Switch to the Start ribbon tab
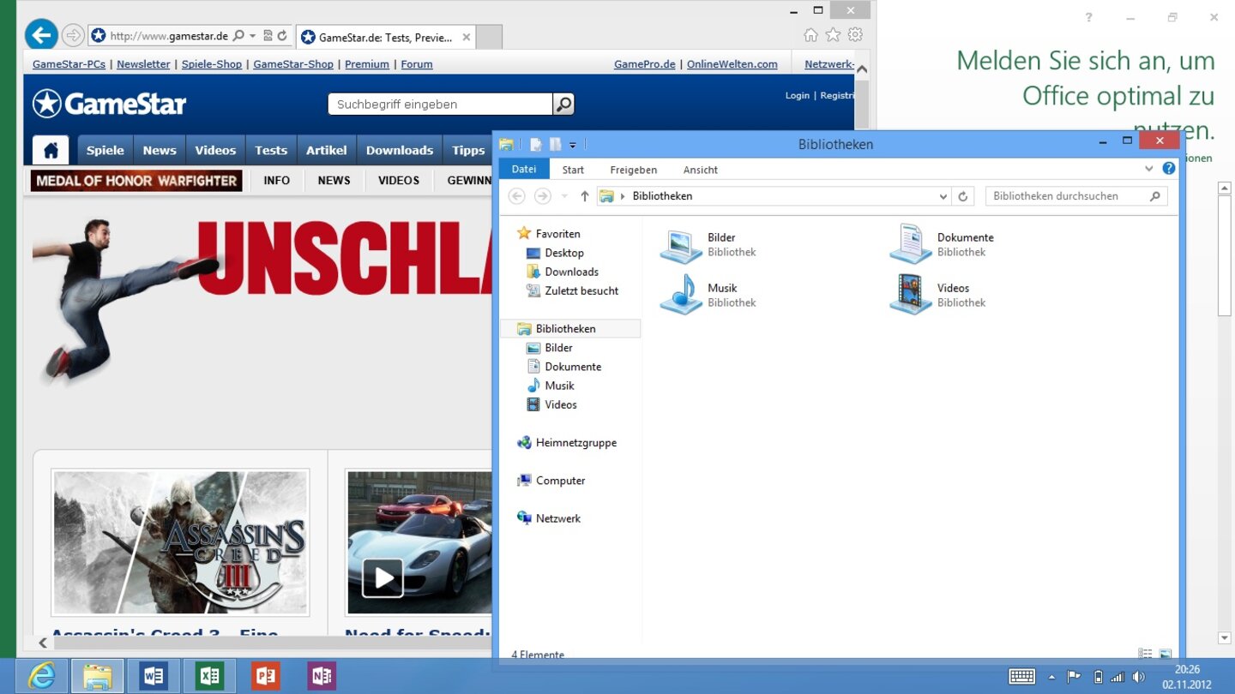 (573, 170)
